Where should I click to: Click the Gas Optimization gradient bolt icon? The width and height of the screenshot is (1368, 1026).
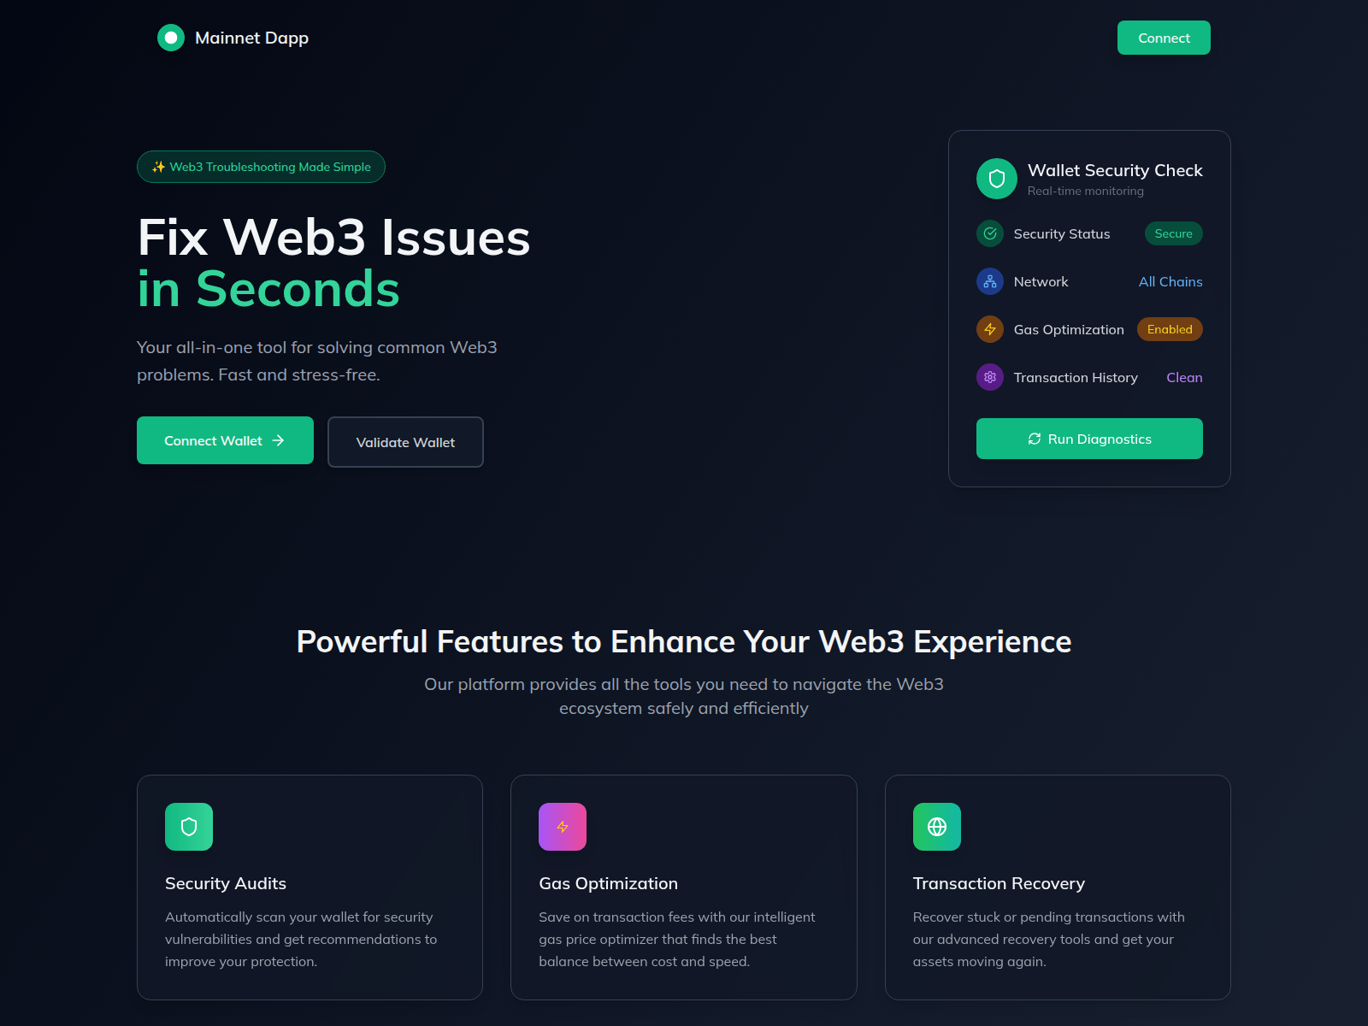(x=563, y=827)
